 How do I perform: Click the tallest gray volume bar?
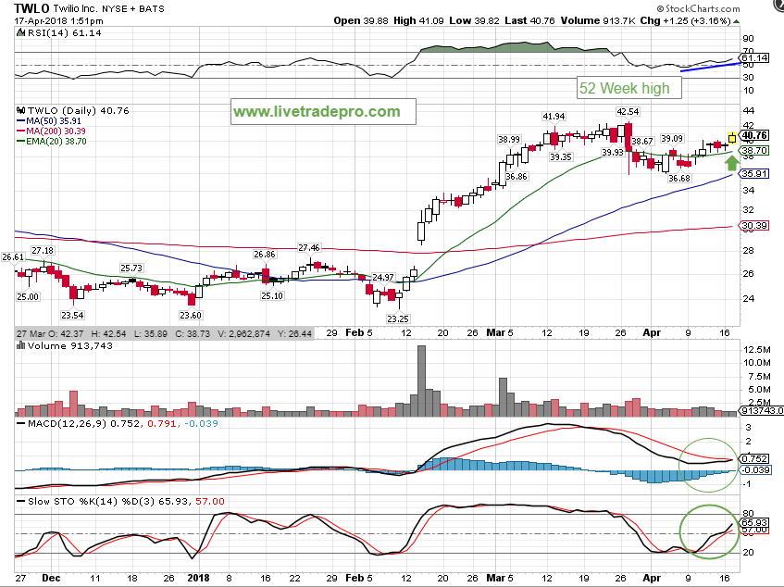pos(422,381)
